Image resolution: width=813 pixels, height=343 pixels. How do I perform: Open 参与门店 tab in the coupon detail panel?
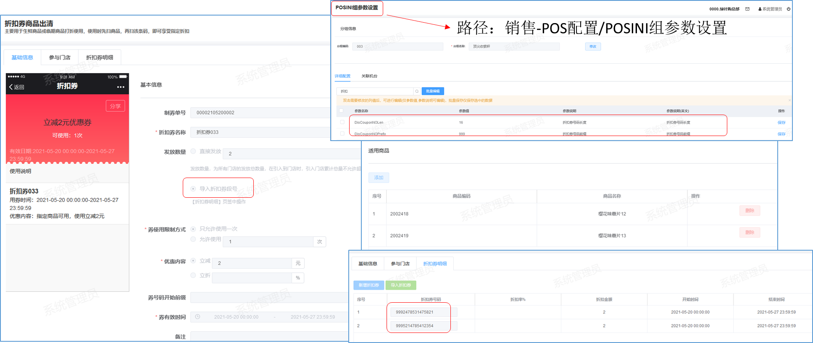tap(400, 264)
